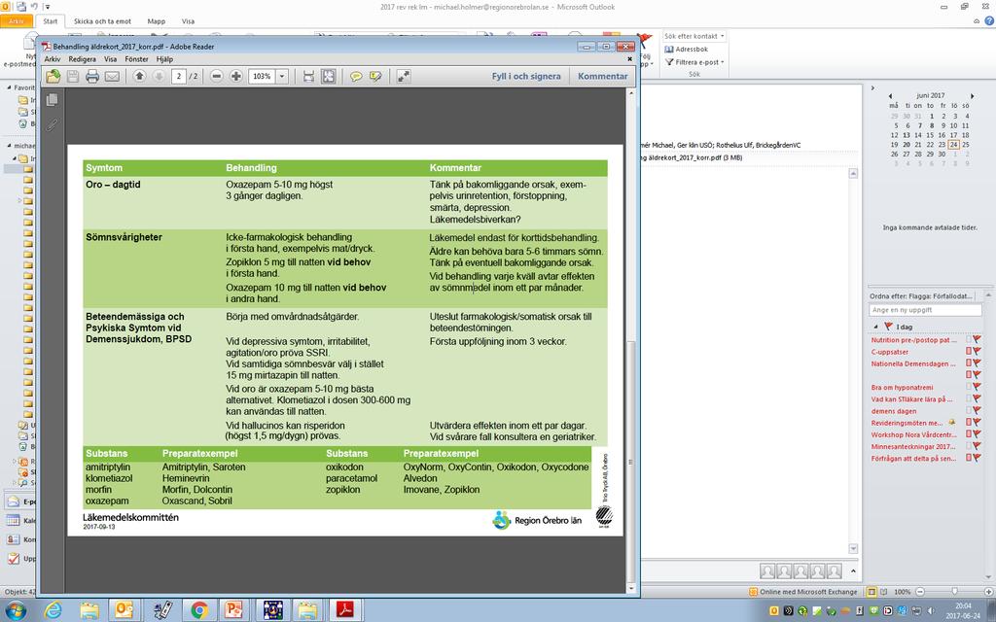Viewport: 996px width, 622px height.
Task: Go to previous page with up arrow
Action: tap(140, 76)
